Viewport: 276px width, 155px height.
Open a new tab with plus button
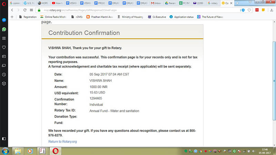point(237,3)
